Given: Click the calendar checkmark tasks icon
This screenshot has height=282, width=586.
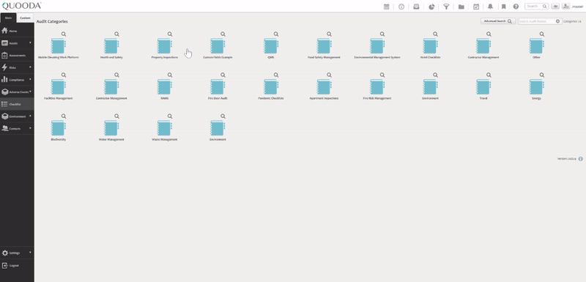Looking at the screenshot, I should [476, 7].
